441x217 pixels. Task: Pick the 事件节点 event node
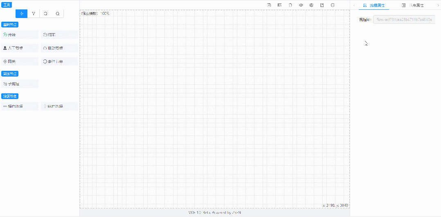(59, 61)
